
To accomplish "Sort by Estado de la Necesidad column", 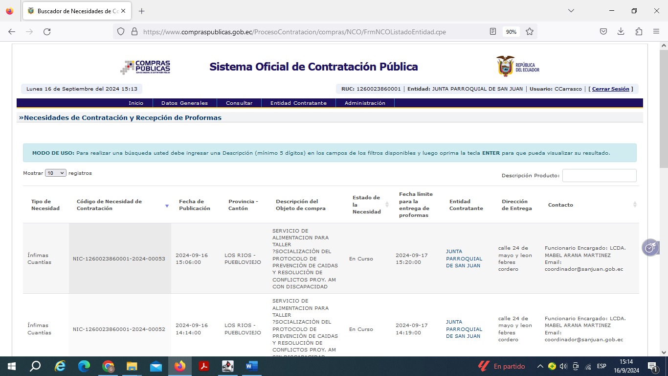I will pos(387,205).
